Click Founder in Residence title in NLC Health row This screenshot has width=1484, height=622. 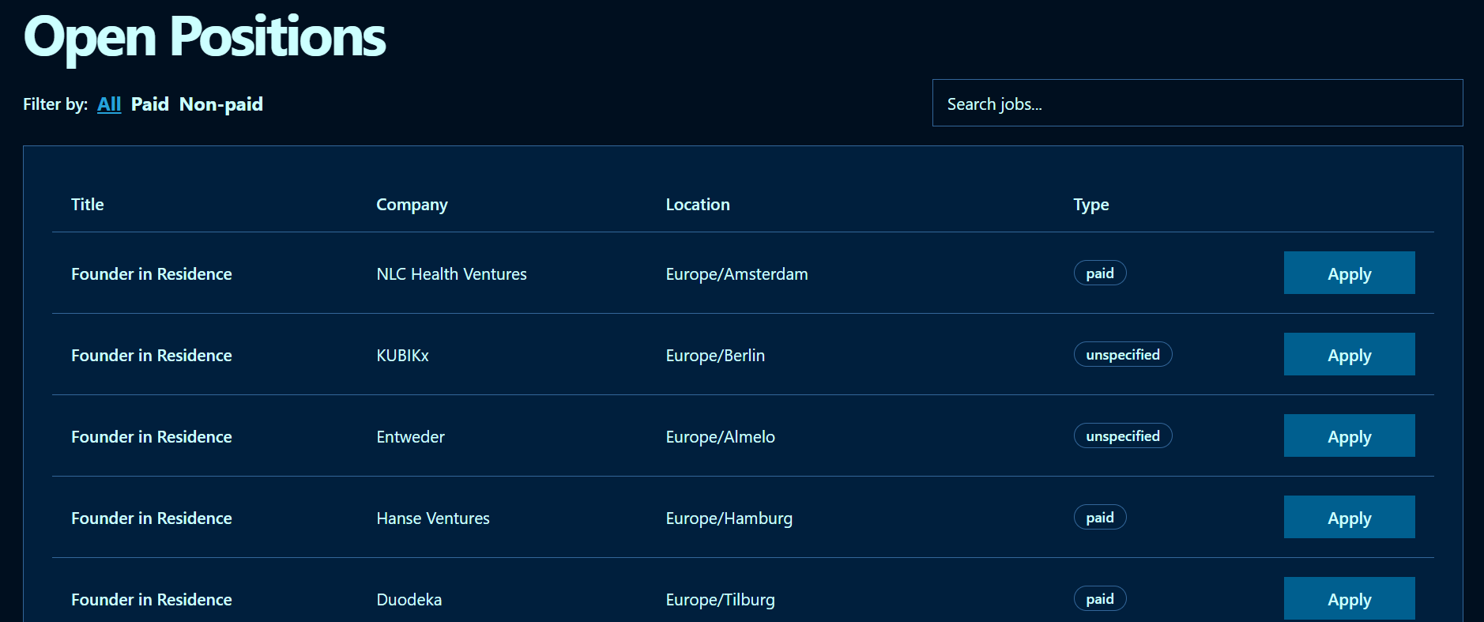(152, 274)
